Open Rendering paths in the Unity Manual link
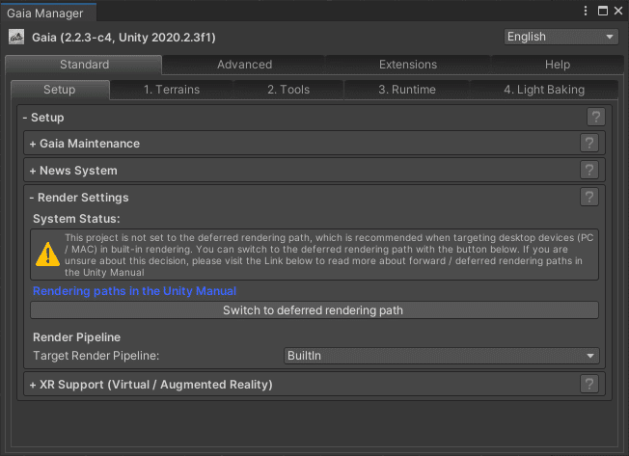629x456 pixels. tap(134, 291)
